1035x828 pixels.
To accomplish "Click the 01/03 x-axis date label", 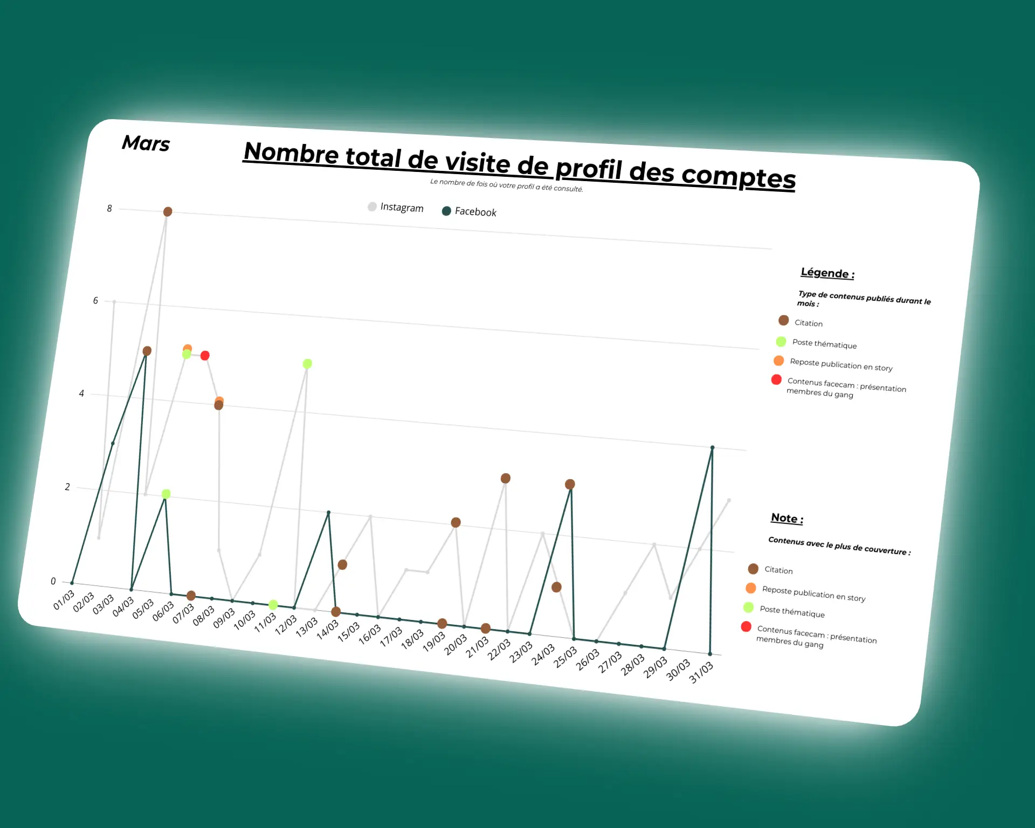I will [x=64, y=600].
